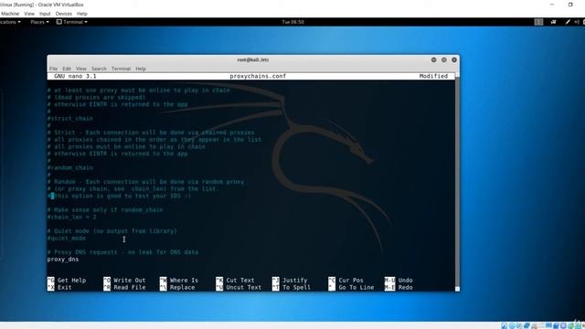
Task: Click the Write Out shortcut label
Action: [130, 281]
